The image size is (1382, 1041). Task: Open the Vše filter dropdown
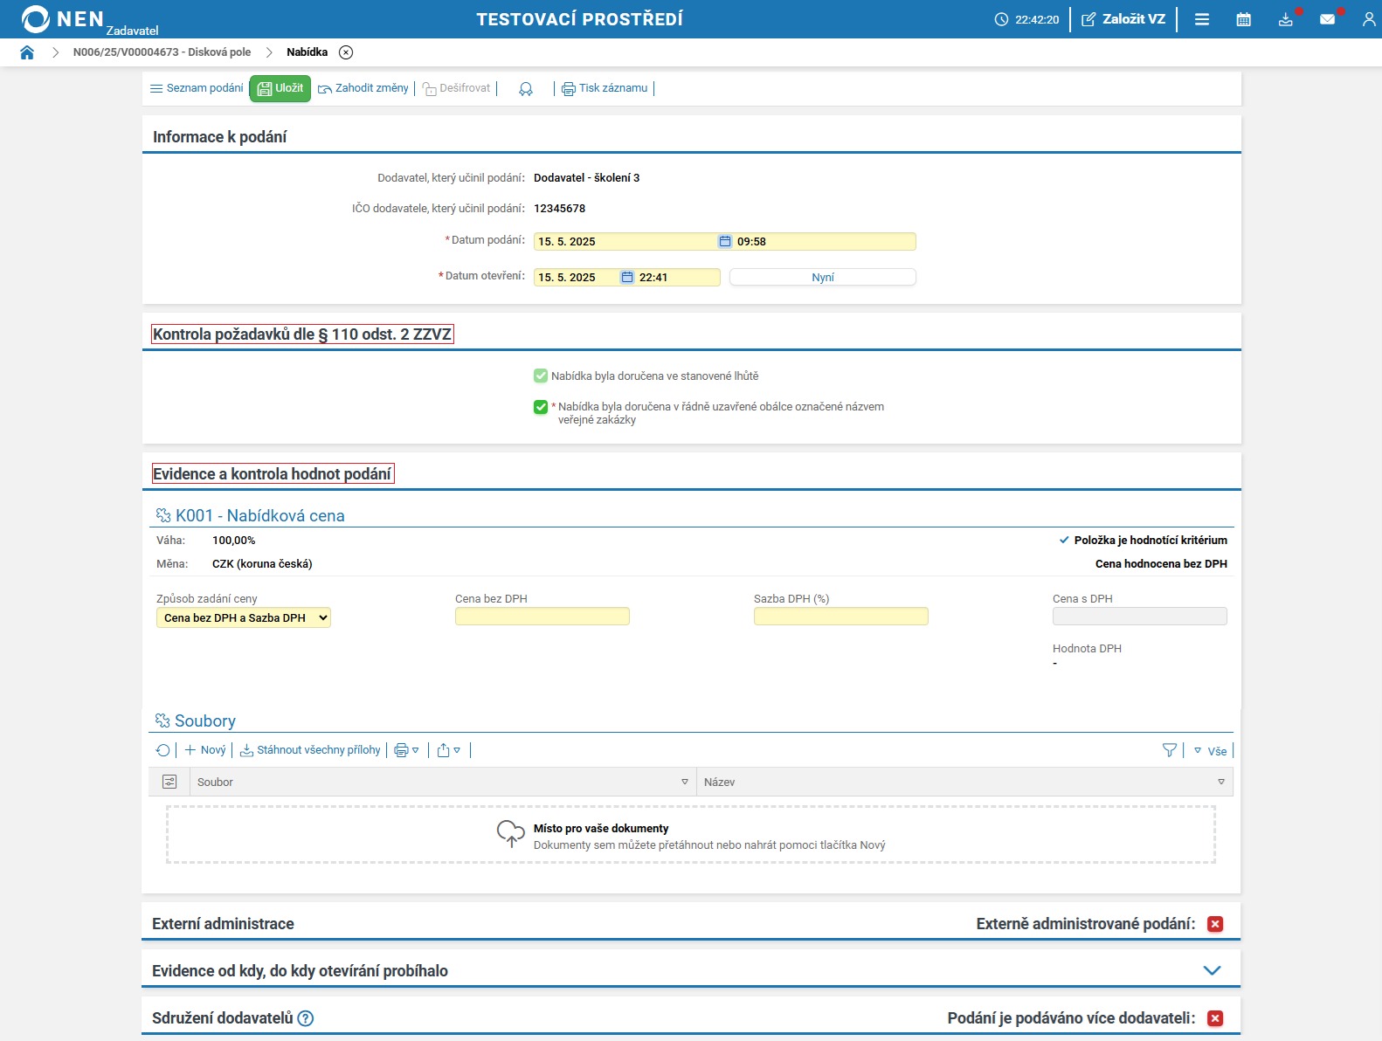pyautogui.click(x=1211, y=751)
